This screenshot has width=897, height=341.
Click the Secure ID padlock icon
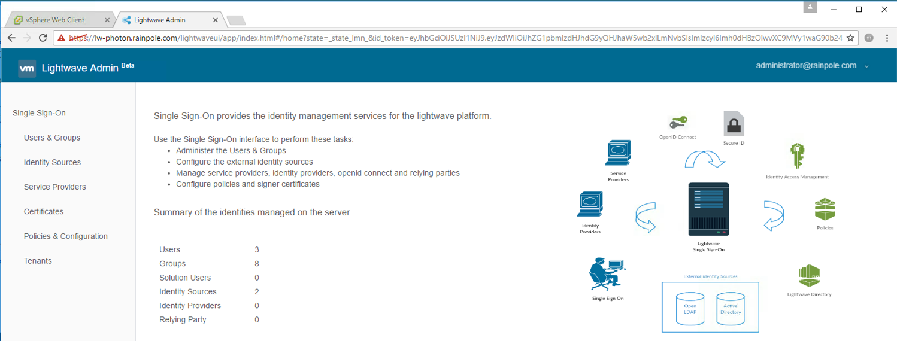point(734,124)
